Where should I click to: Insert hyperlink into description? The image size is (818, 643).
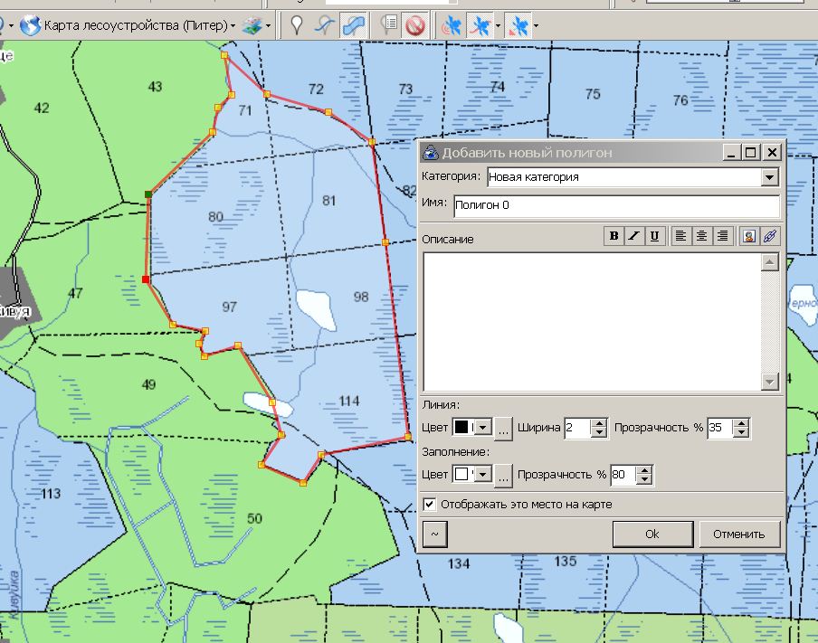[x=769, y=236]
